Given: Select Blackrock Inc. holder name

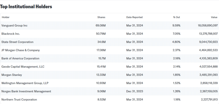Looking at the screenshot, I should [11, 34].
